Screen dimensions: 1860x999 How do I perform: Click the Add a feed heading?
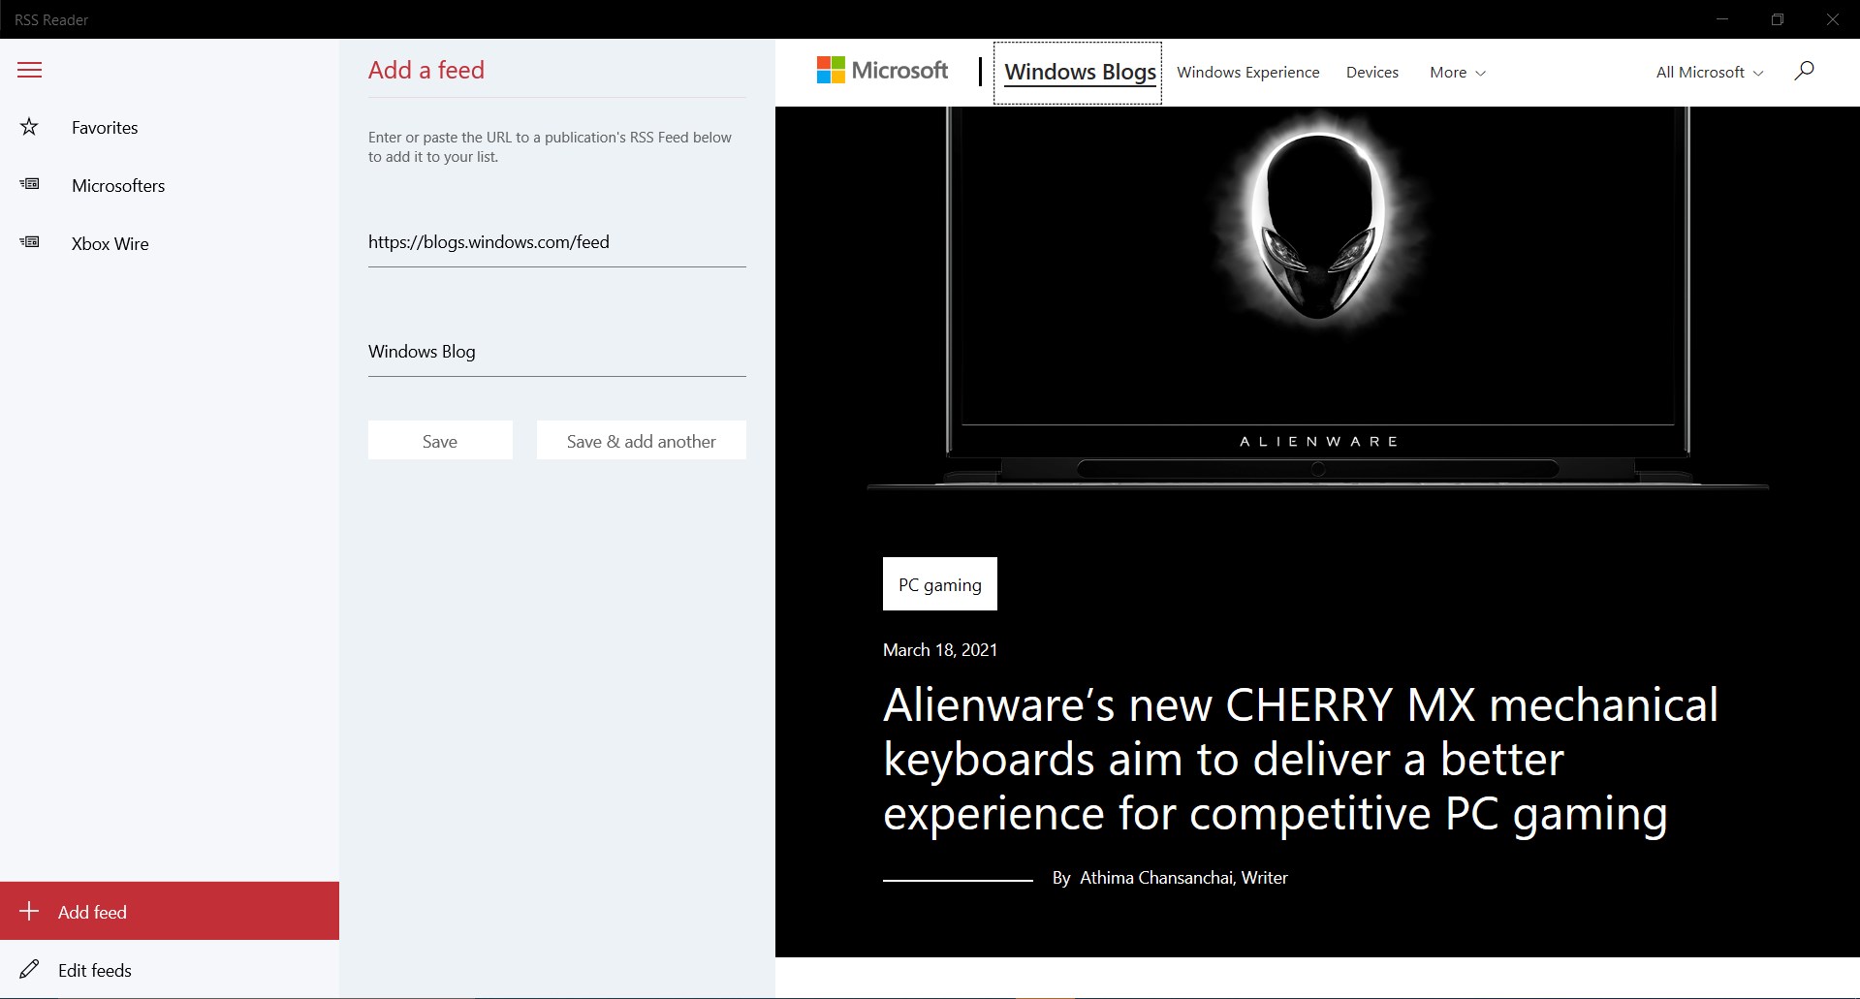click(426, 70)
